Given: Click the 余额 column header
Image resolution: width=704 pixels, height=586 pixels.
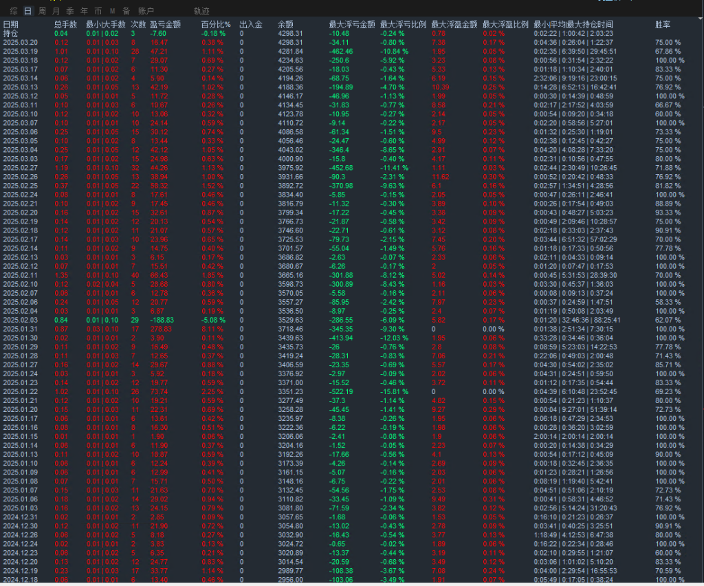Looking at the screenshot, I should pyautogui.click(x=285, y=25).
